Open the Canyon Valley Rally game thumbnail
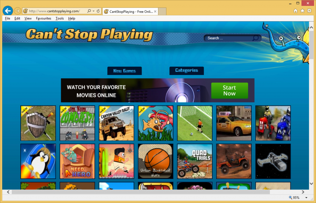 116,123
